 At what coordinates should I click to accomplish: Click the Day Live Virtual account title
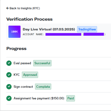click(x=49, y=29)
